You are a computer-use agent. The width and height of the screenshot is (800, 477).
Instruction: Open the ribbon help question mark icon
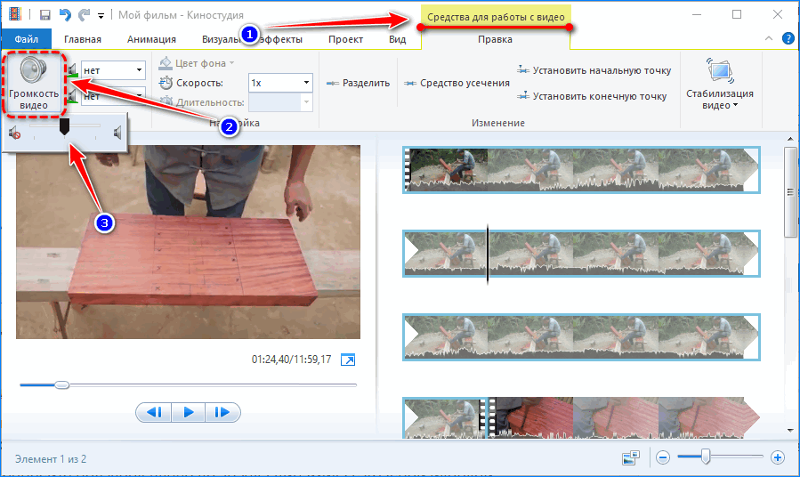(x=788, y=39)
